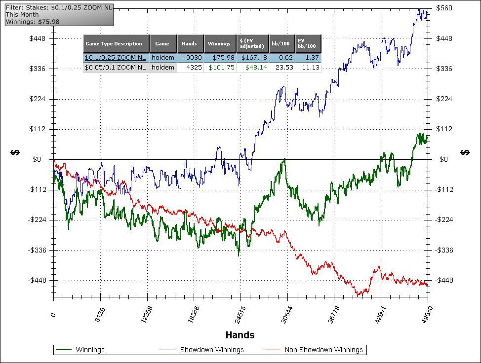The width and height of the screenshot is (481, 363).
Task: Select the $0.05/0.1 ZOOM NL row
Action: click(x=202, y=68)
